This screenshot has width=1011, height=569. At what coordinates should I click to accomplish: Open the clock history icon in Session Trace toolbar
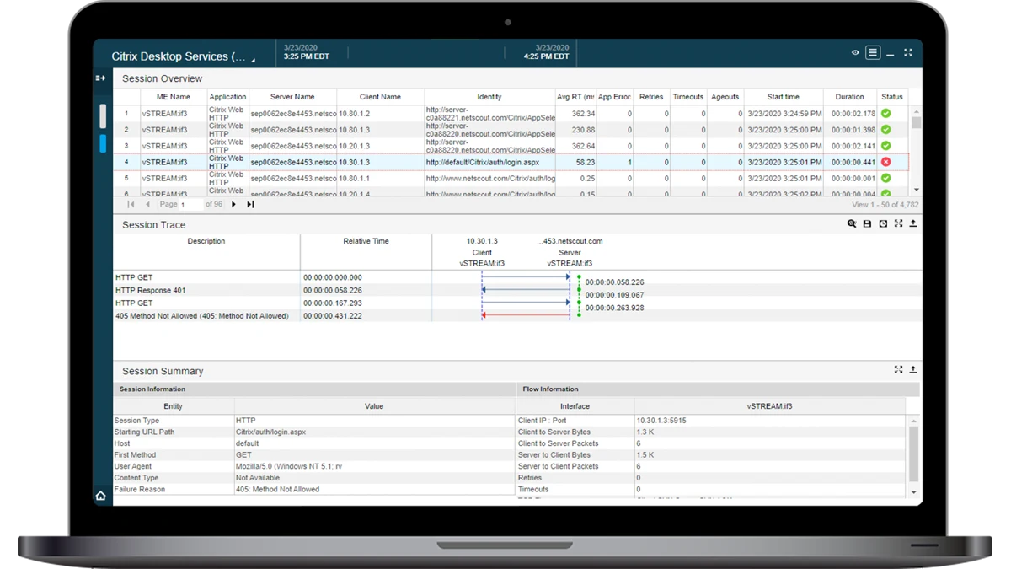(x=883, y=223)
